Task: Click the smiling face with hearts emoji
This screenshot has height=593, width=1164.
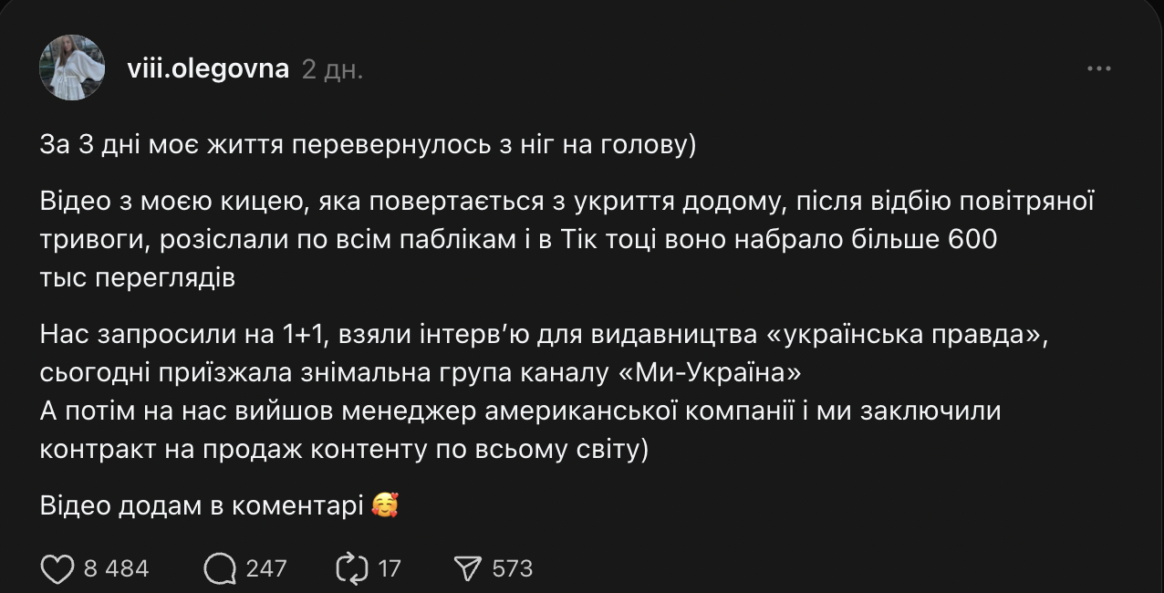Action: (386, 505)
